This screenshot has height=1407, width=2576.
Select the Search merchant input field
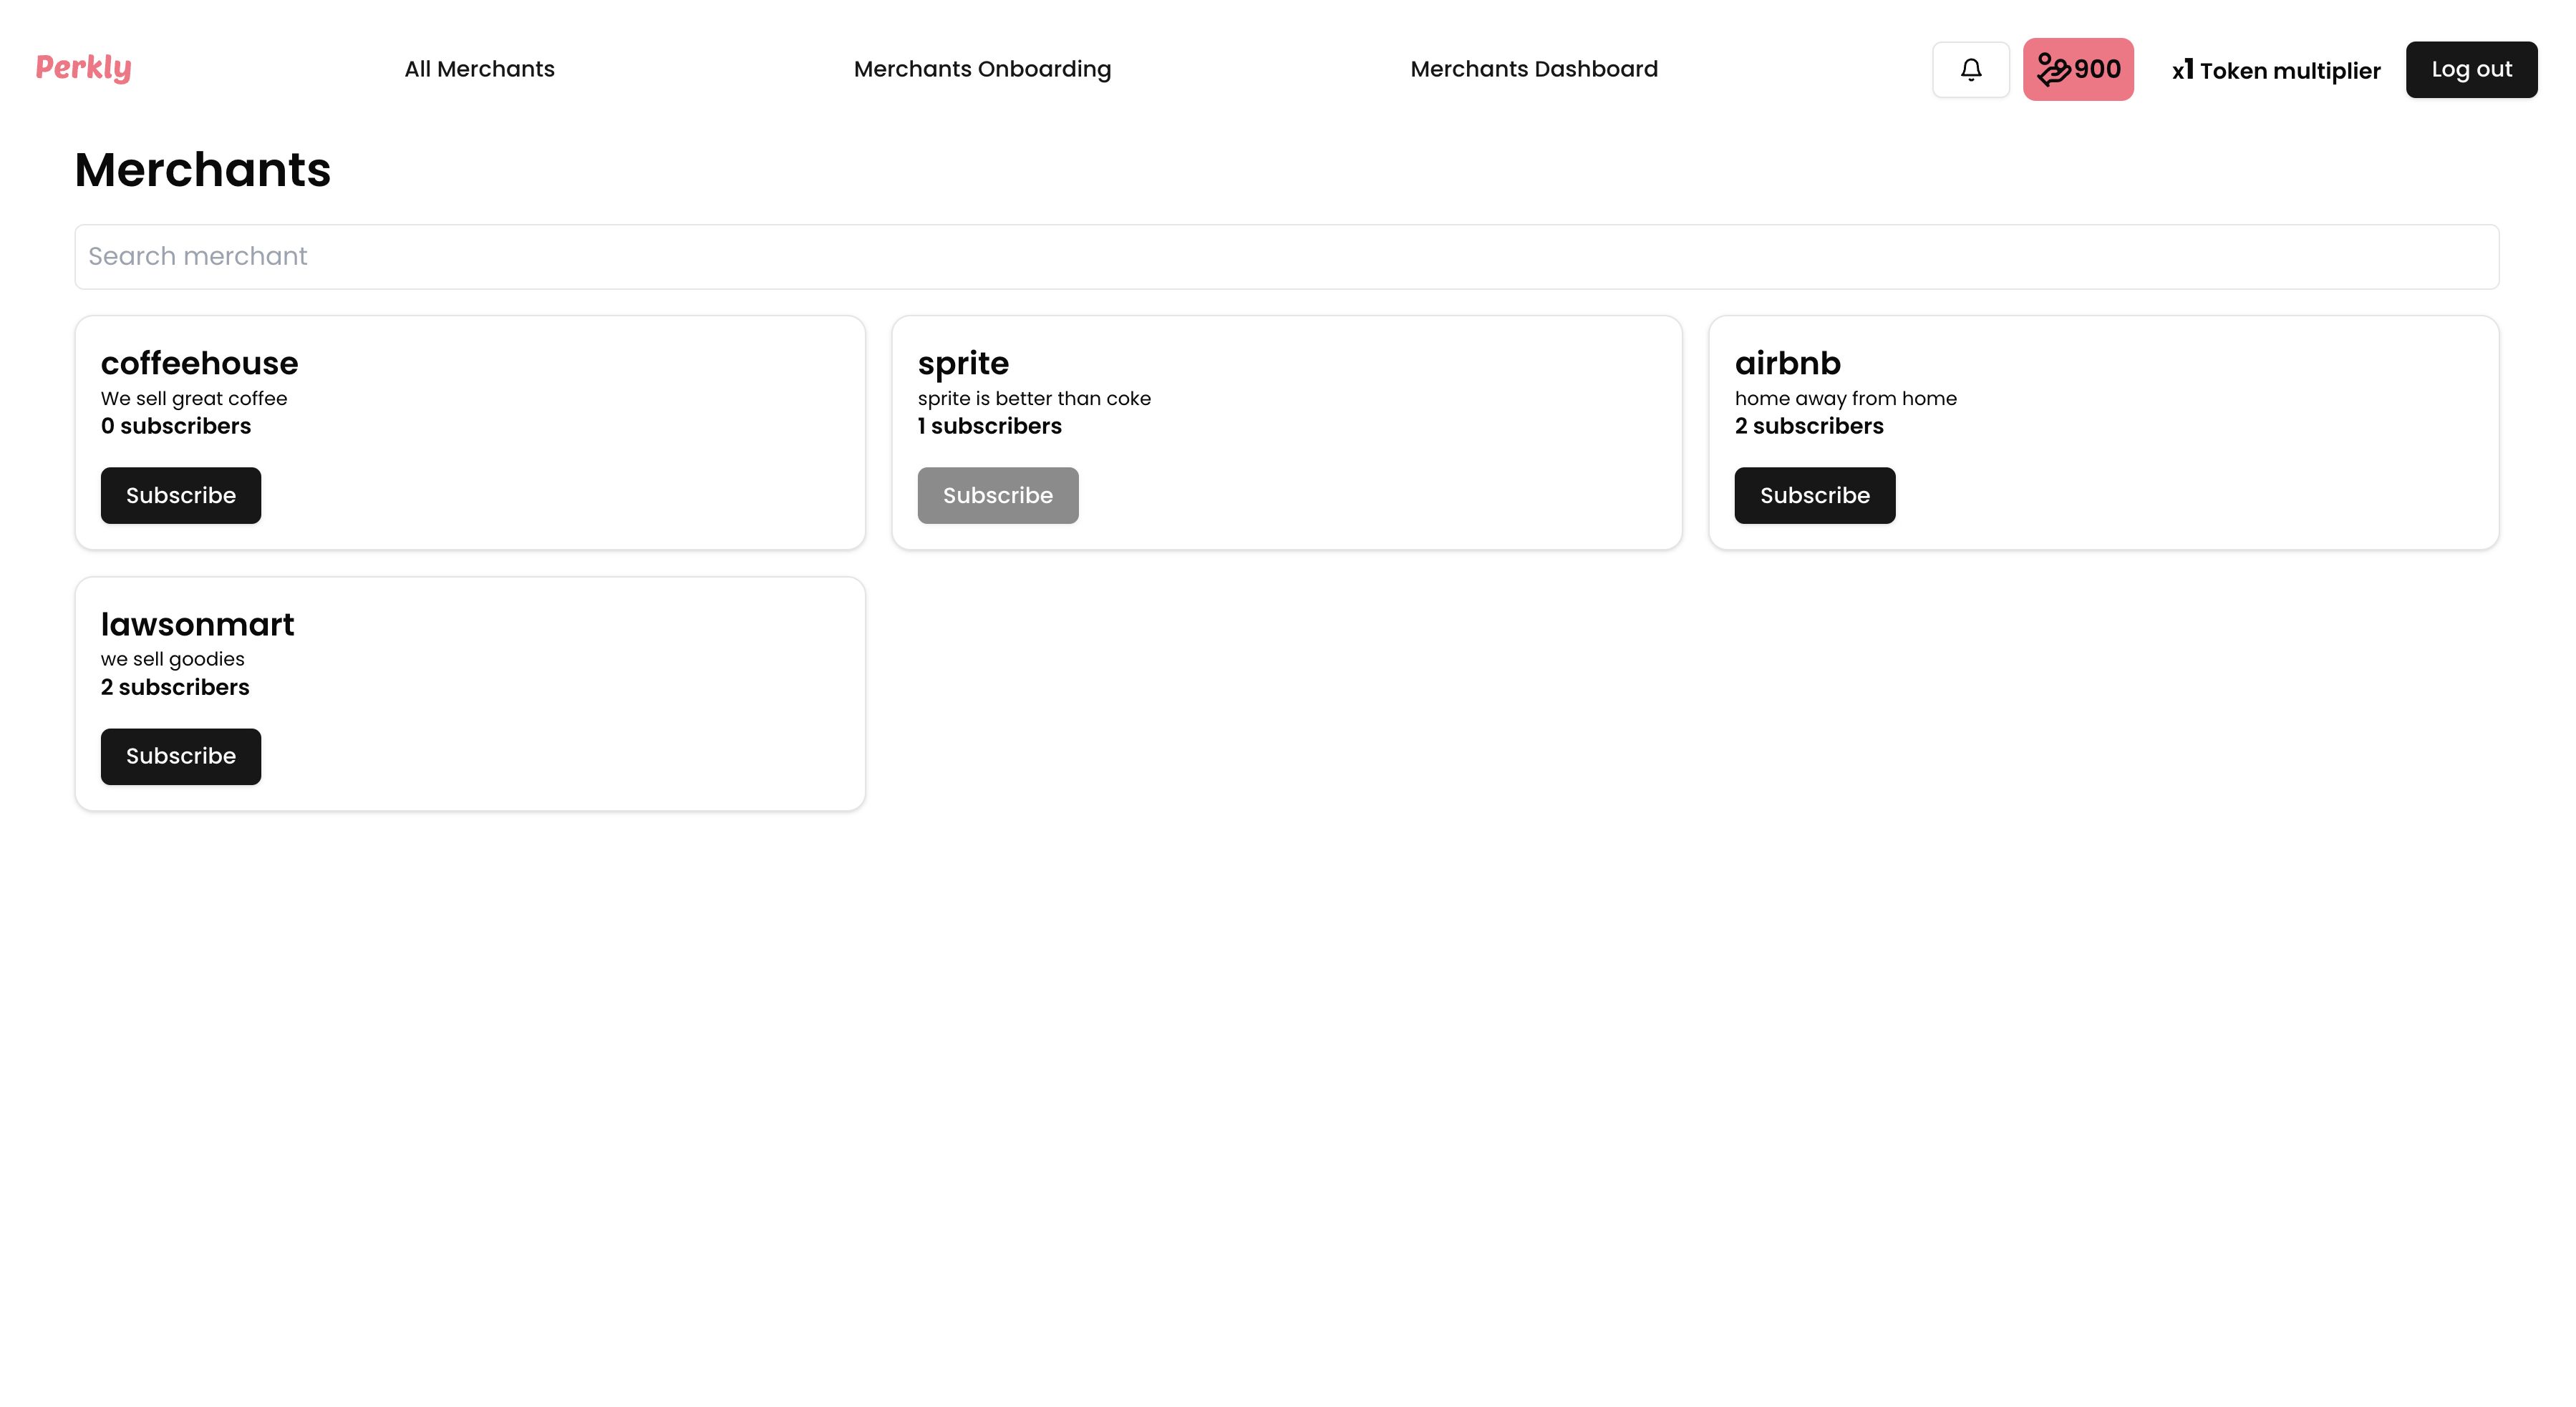click(1287, 256)
